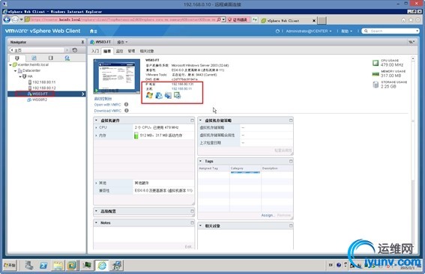Click the storage usage cylinder icon
Image resolution: width=425 pixels, height=274 pixels.
click(376, 85)
